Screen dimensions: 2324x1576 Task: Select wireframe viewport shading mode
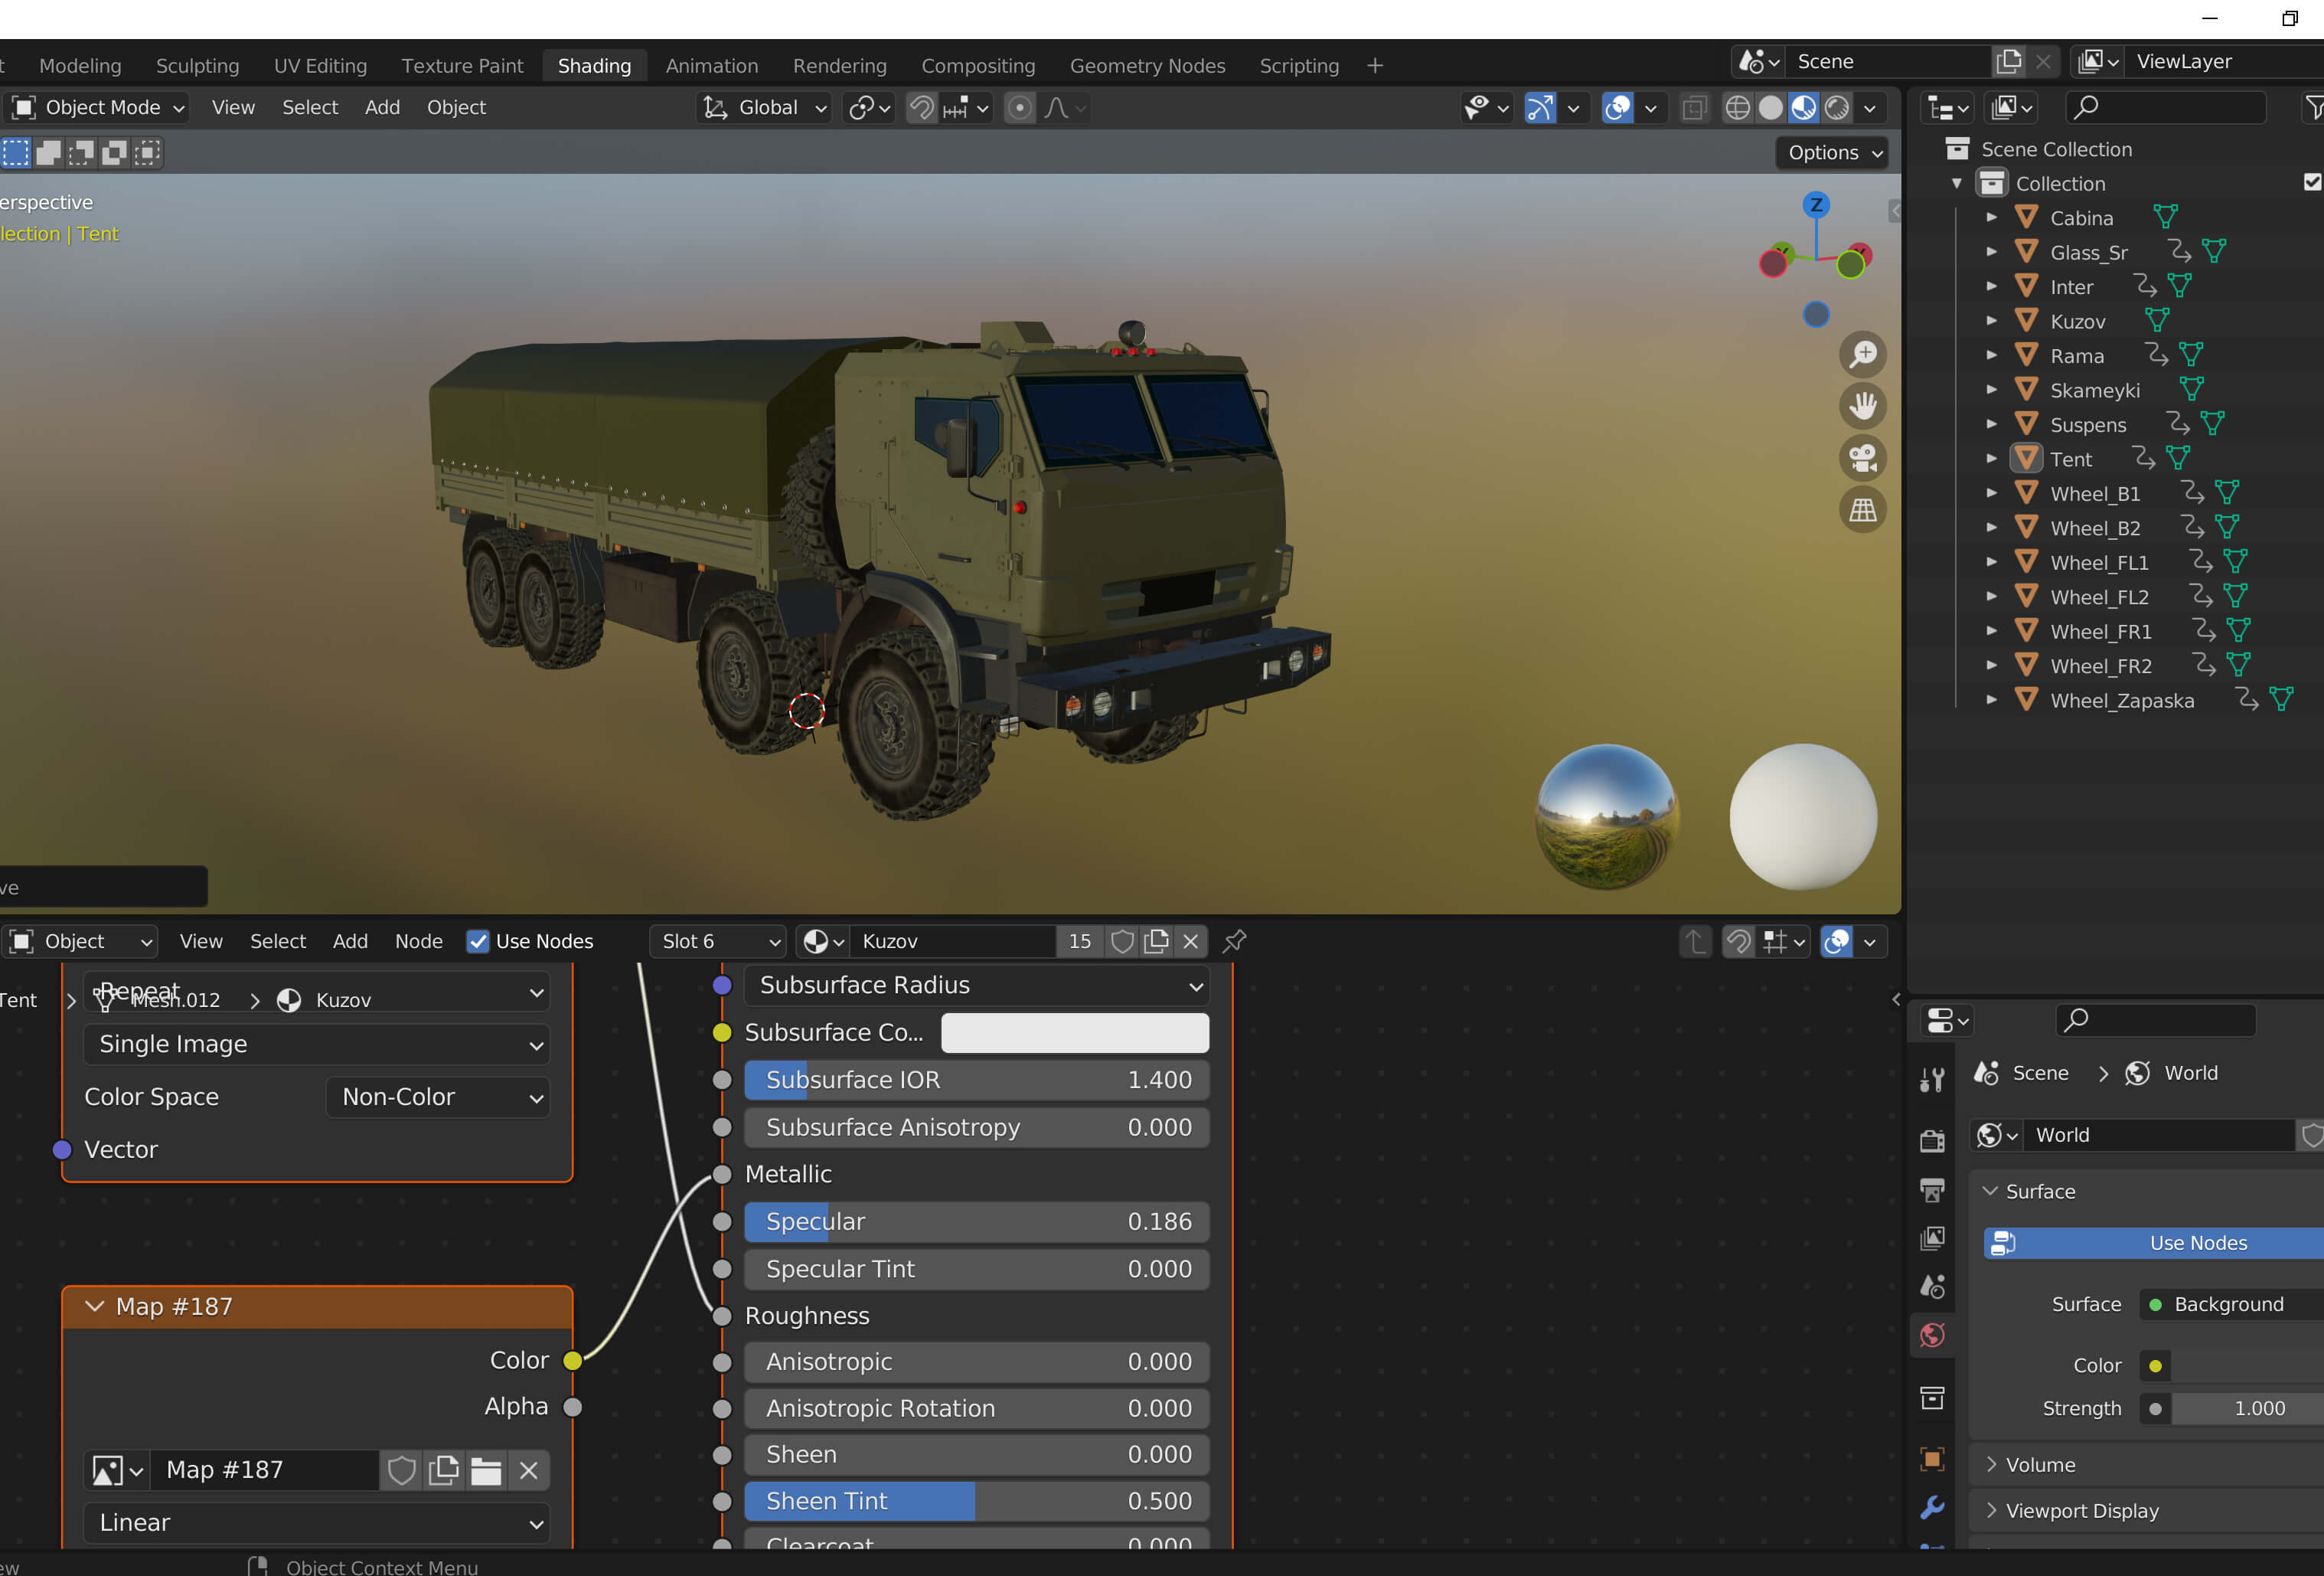[x=1737, y=108]
